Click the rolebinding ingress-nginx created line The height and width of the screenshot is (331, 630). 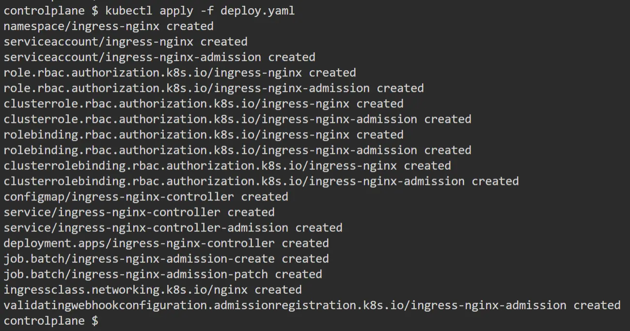[x=203, y=135]
